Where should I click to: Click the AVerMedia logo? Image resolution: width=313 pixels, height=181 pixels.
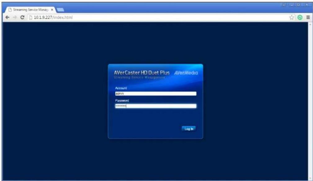186,73
